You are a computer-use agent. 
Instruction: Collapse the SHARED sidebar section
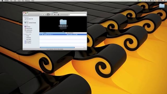pos(24,21)
